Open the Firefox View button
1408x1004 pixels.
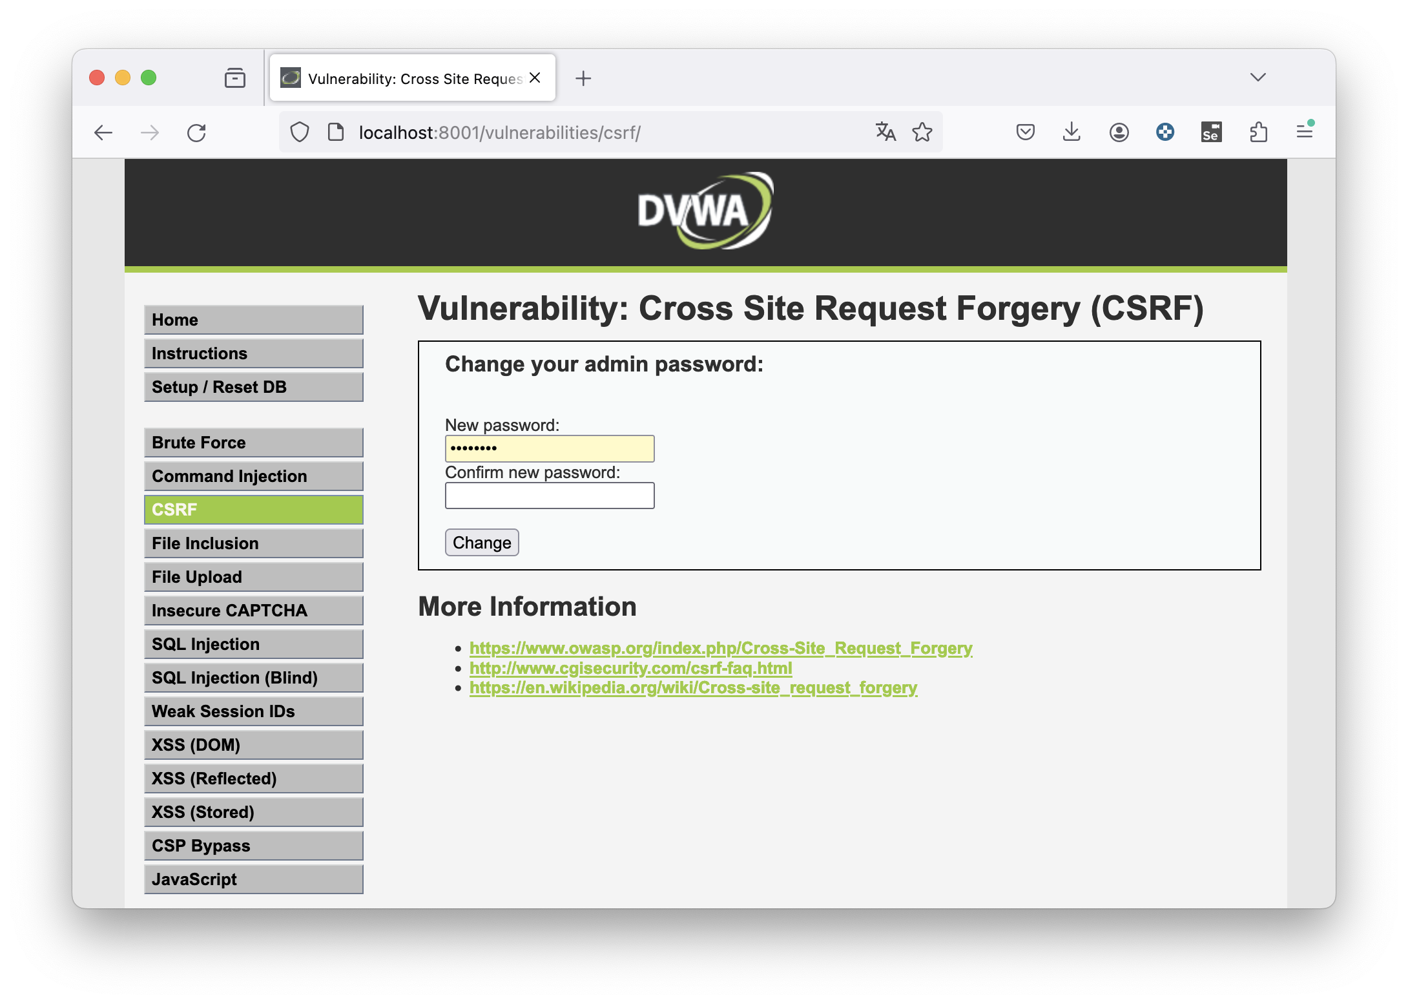tap(235, 78)
